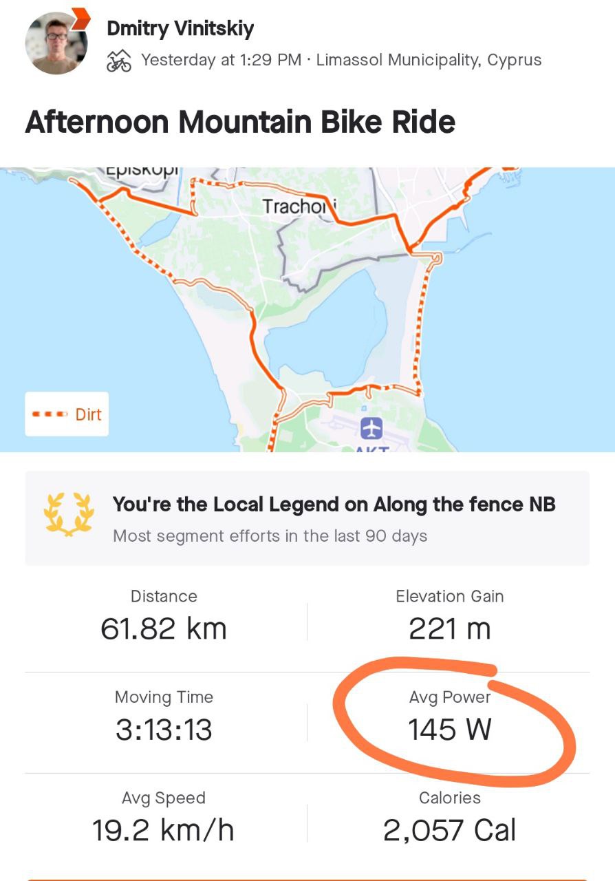Click the orange subscriber chevron badge

[x=81, y=18]
